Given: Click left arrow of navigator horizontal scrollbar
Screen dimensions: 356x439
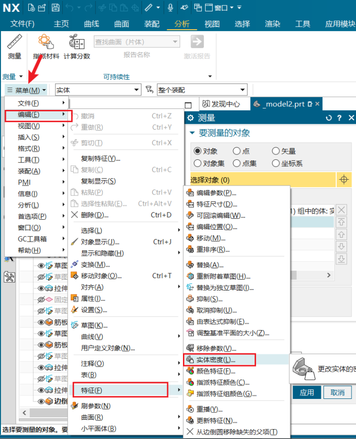Looking at the screenshot, I should 25,413.
